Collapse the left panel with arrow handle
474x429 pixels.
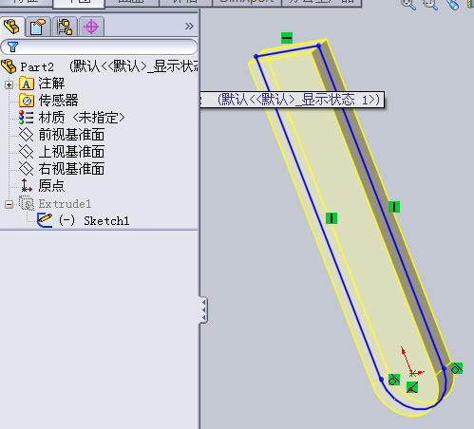[203, 310]
